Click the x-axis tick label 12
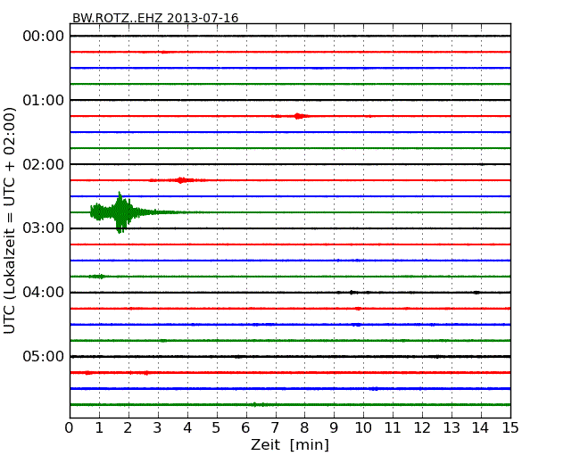Image resolution: width=580 pixels, height=464 pixels. coord(422,428)
